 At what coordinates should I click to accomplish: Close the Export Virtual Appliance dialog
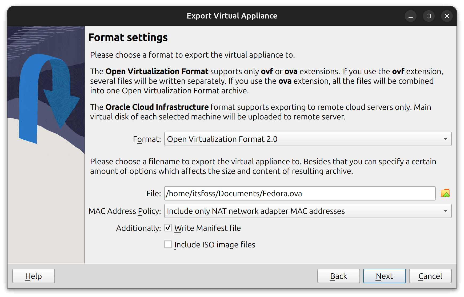coord(447,16)
